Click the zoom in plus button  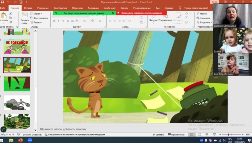tap(242, 135)
